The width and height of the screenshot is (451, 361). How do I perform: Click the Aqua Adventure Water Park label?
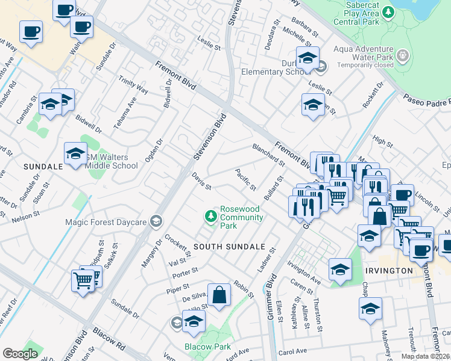364,53
